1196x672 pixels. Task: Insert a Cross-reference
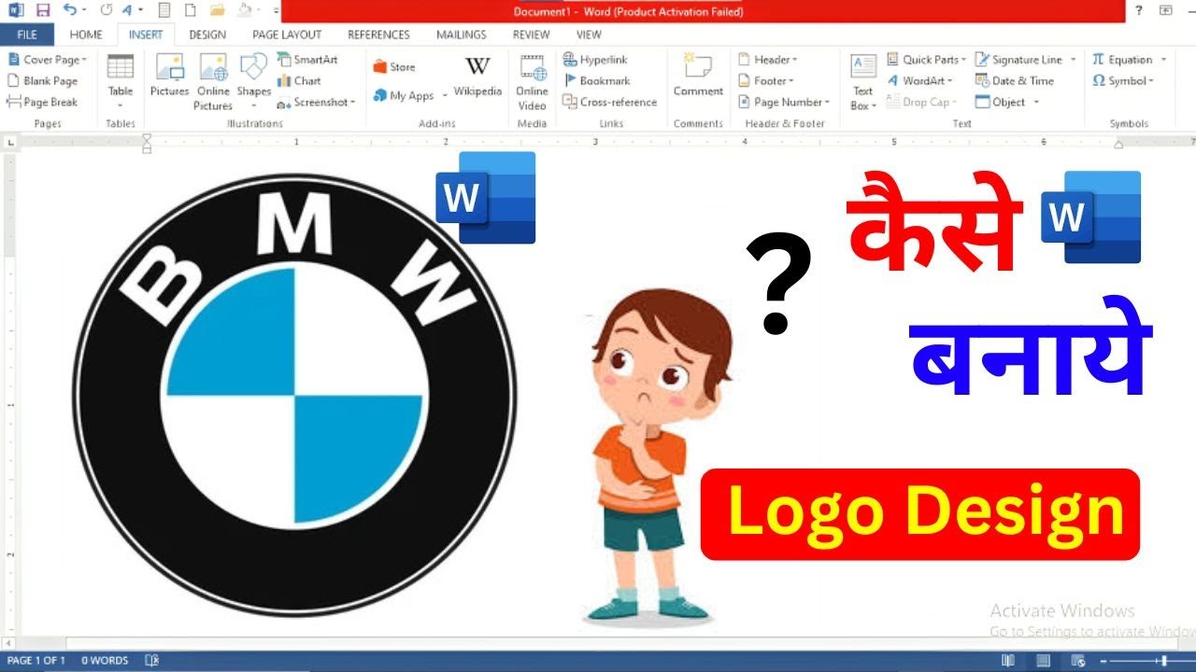(609, 102)
